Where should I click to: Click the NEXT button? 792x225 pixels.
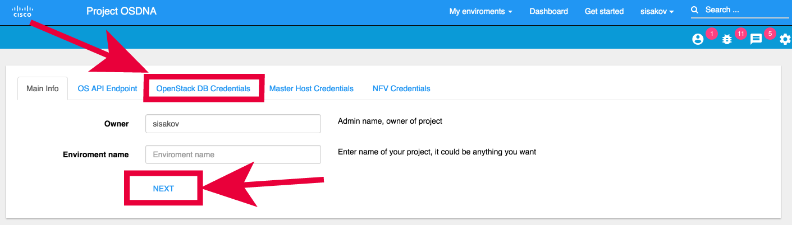[x=163, y=189]
